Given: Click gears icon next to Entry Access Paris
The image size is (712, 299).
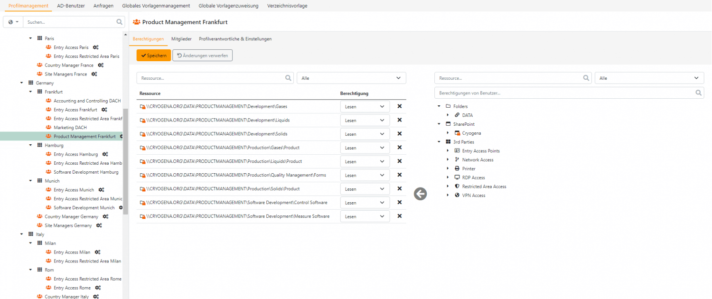Looking at the screenshot, I should [x=96, y=47].
